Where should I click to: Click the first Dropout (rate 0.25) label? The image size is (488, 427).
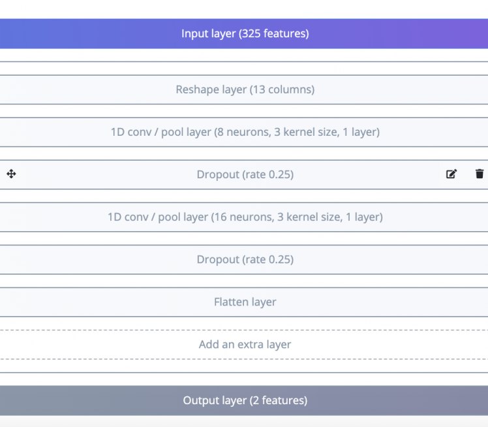pyautogui.click(x=245, y=174)
